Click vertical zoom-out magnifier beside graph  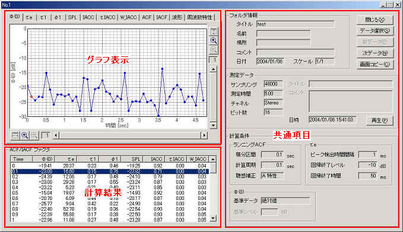(x=214, y=50)
